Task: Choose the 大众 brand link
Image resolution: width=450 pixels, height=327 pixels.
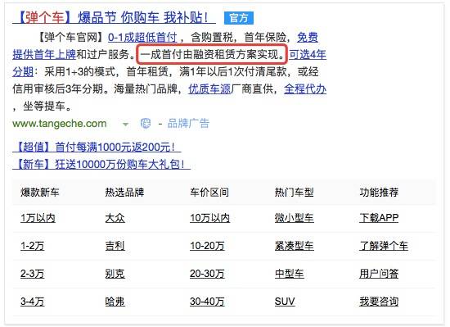Action: click(115, 218)
